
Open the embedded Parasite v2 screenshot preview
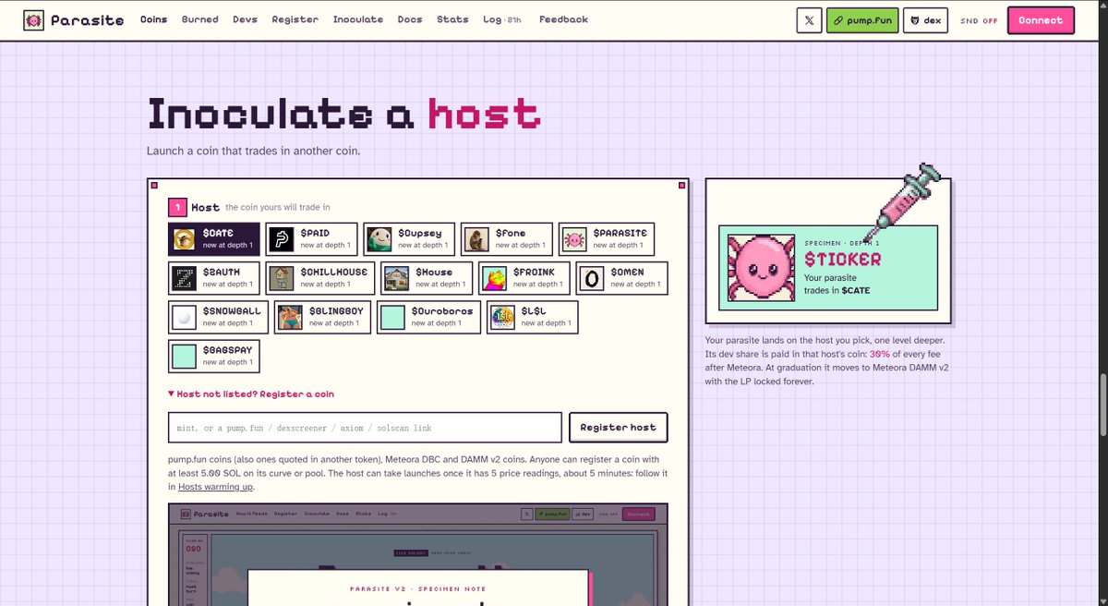pyautogui.click(x=417, y=554)
